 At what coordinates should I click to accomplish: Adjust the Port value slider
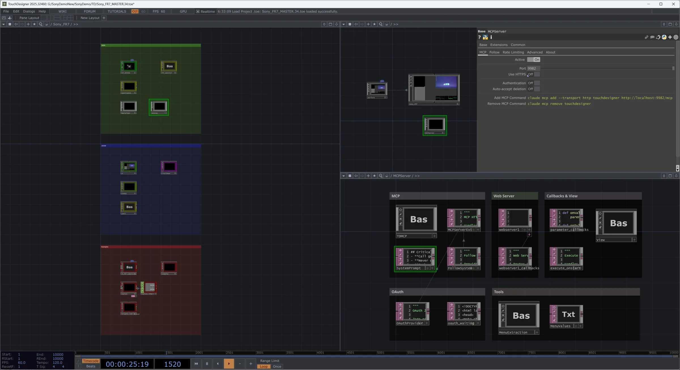coord(607,69)
